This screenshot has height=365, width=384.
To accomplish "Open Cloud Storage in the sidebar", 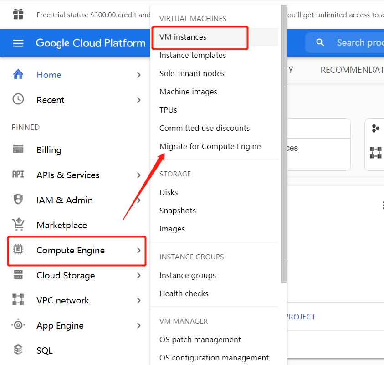I will [x=66, y=275].
